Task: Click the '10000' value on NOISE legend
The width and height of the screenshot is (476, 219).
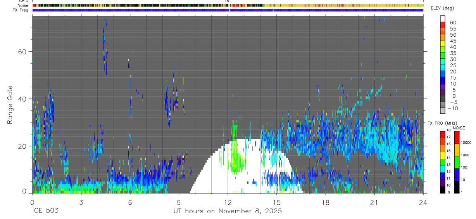Action: click(x=466, y=143)
